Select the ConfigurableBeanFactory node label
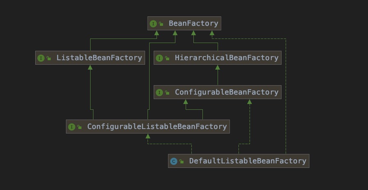Screen dimensions: 368x190 point(227,92)
